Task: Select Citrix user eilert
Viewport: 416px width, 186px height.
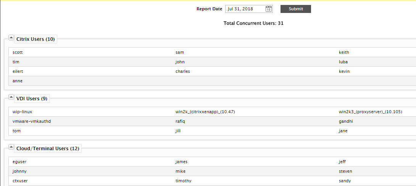Action: tap(18, 72)
